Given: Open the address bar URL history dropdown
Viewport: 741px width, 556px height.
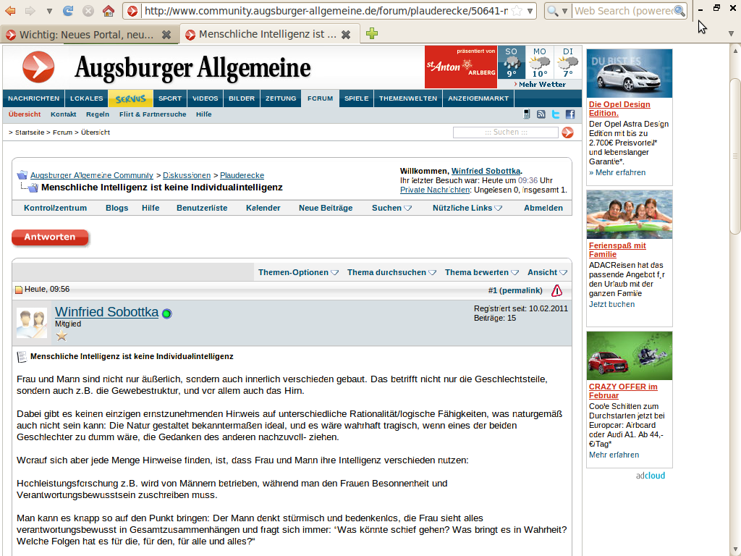Looking at the screenshot, I should pyautogui.click(x=530, y=11).
